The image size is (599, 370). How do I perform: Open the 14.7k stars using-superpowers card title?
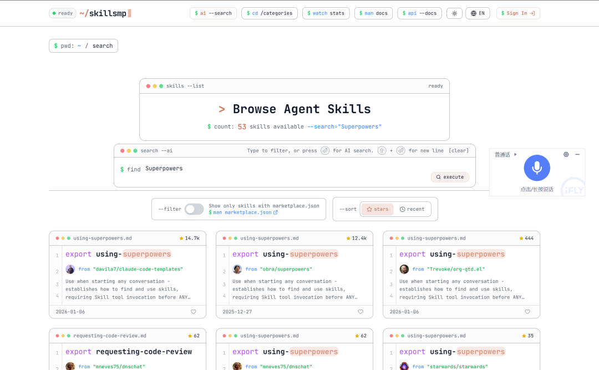pos(118,254)
